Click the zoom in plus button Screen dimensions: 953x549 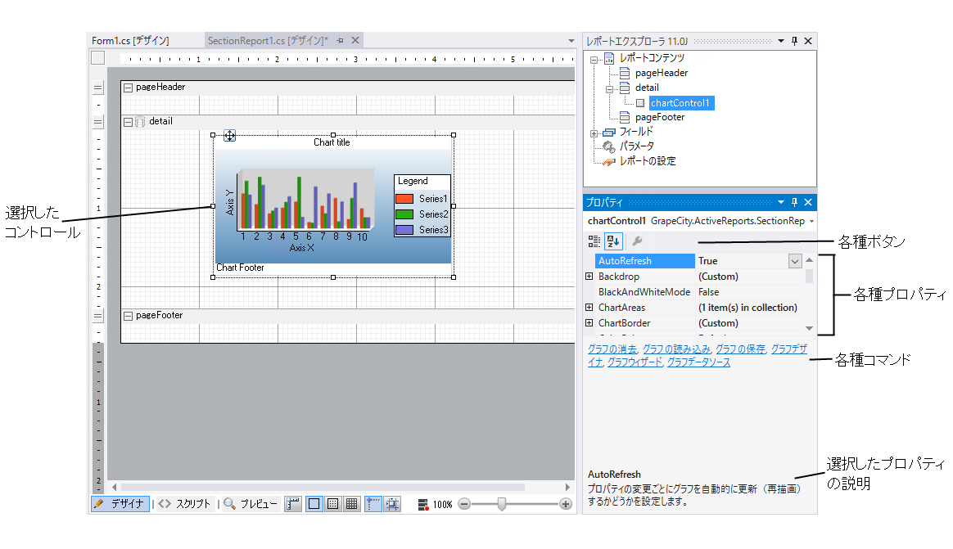[565, 504]
